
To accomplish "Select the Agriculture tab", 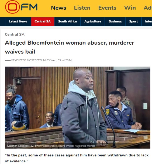I will (93, 22).
